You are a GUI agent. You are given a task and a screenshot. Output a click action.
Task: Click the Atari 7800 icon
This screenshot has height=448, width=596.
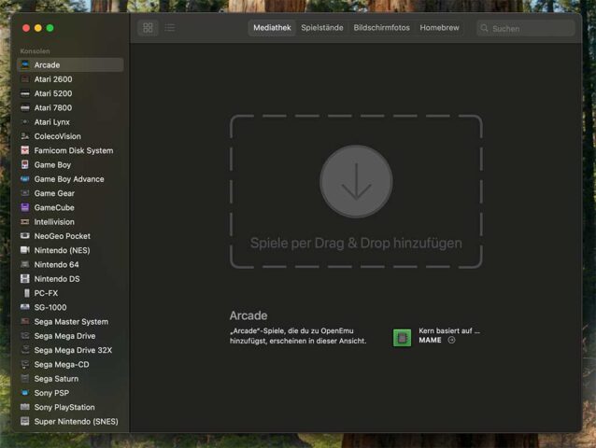tap(25, 108)
